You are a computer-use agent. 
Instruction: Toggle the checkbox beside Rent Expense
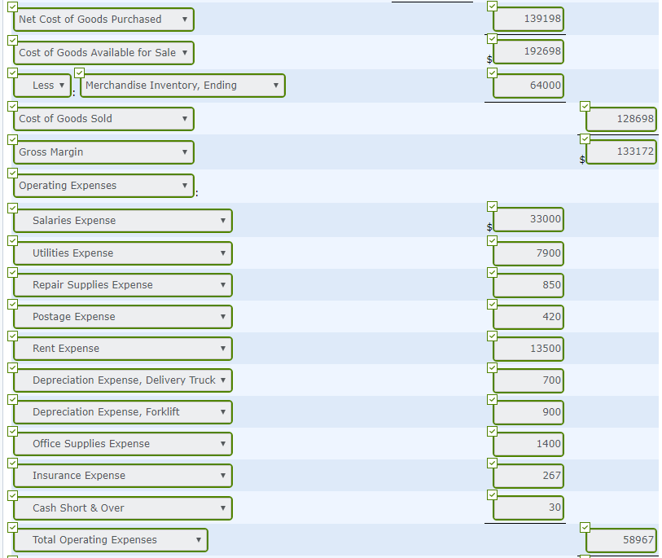(x=11, y=335)
